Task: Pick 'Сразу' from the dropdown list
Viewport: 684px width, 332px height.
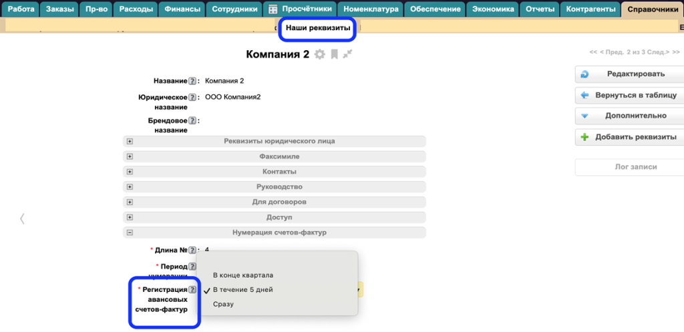Action: (x=224, y=305)
